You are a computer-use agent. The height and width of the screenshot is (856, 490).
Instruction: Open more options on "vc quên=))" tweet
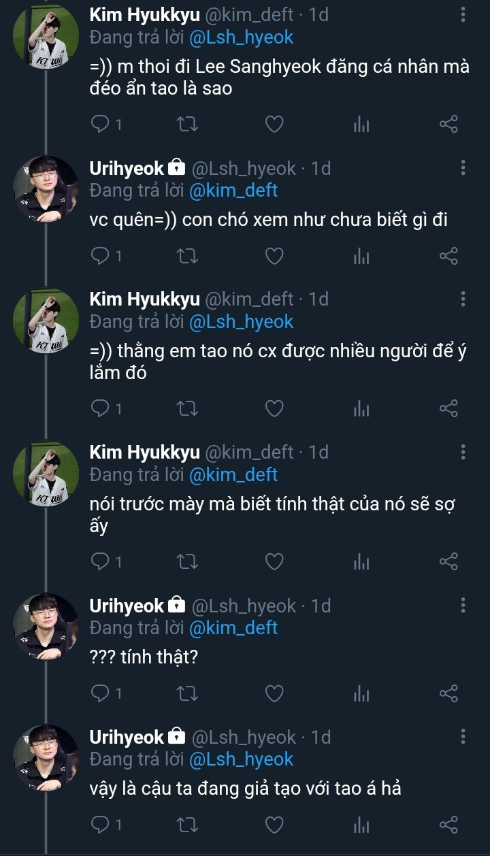click(x=463, y=167)
